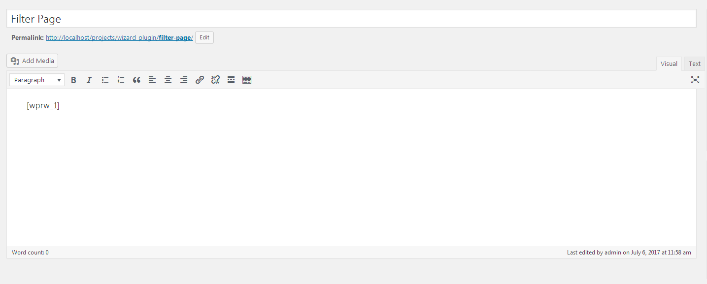Click the permalink Edit button
Image resolution: width=707 pixels, height=284 pixels.
pyautogui.click(x=204, y=37)
